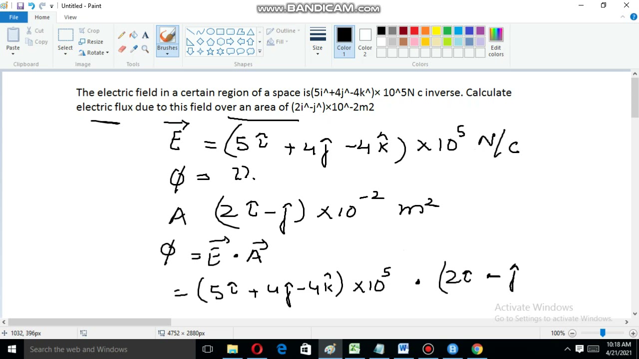The image size is (639, 359).
Task: Choose the Four-point star shape
Action: pyautogui.click(x=200, y=51)
